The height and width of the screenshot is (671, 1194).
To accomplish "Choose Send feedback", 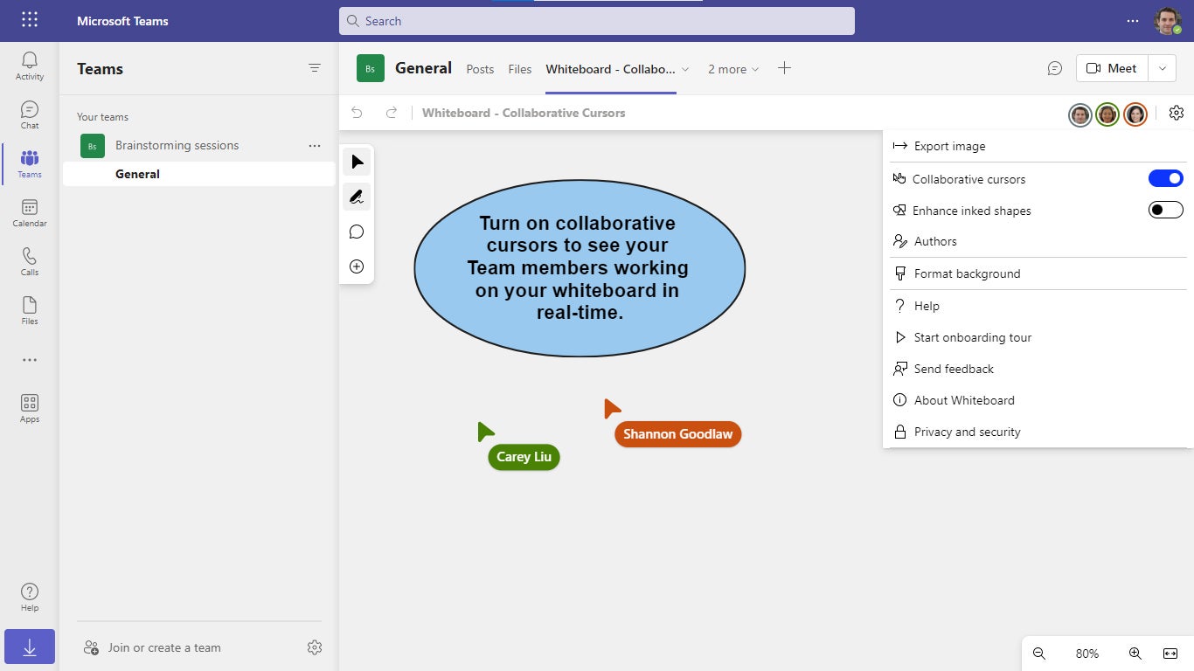I will point(1038,369).
